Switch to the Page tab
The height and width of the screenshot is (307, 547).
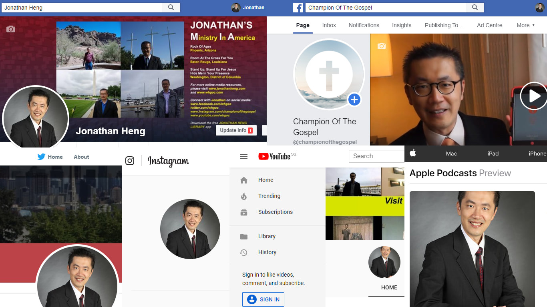click(303, 25)
